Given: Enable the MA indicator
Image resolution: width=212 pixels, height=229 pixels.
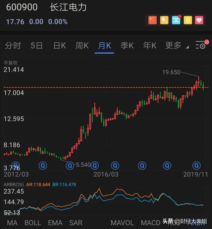Looking at the screenshot, I should 12,223.
